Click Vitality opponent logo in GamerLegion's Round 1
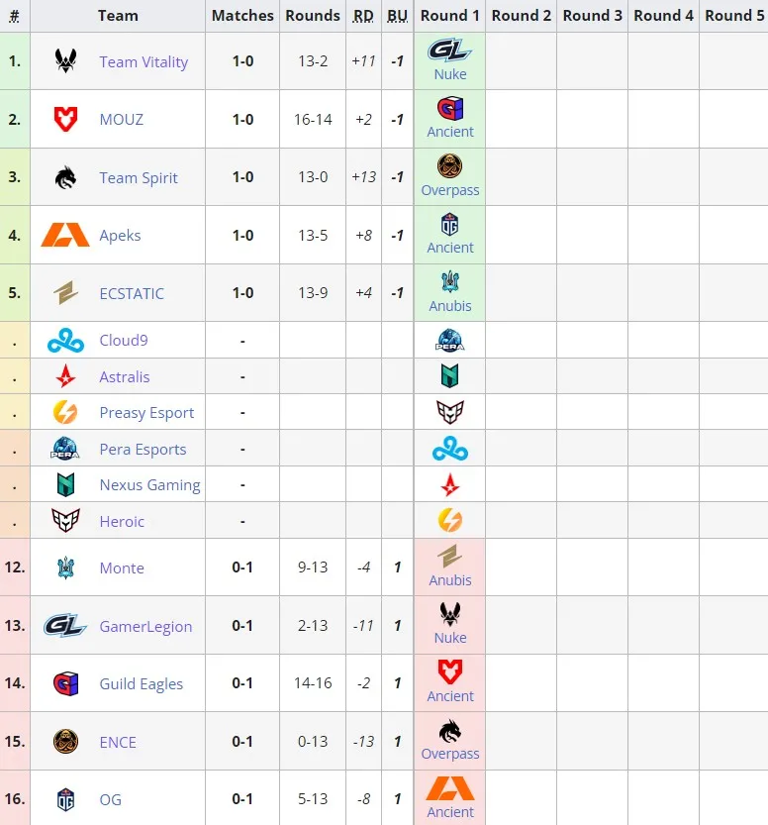Viewport: 768px width, 825px height. (450, 614)
